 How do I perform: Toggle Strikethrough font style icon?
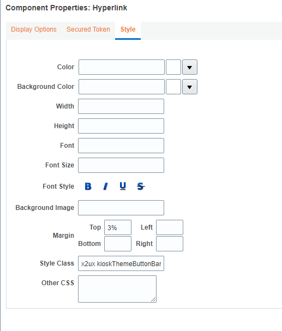pos(141,186)
